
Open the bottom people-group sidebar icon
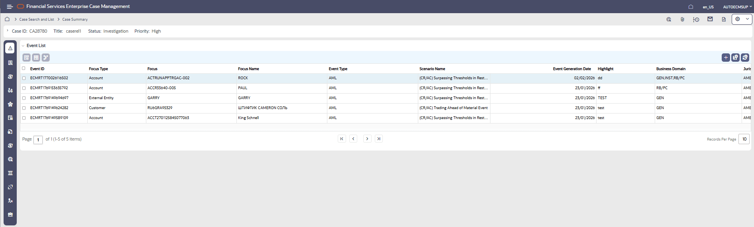(x=10, y=214)
